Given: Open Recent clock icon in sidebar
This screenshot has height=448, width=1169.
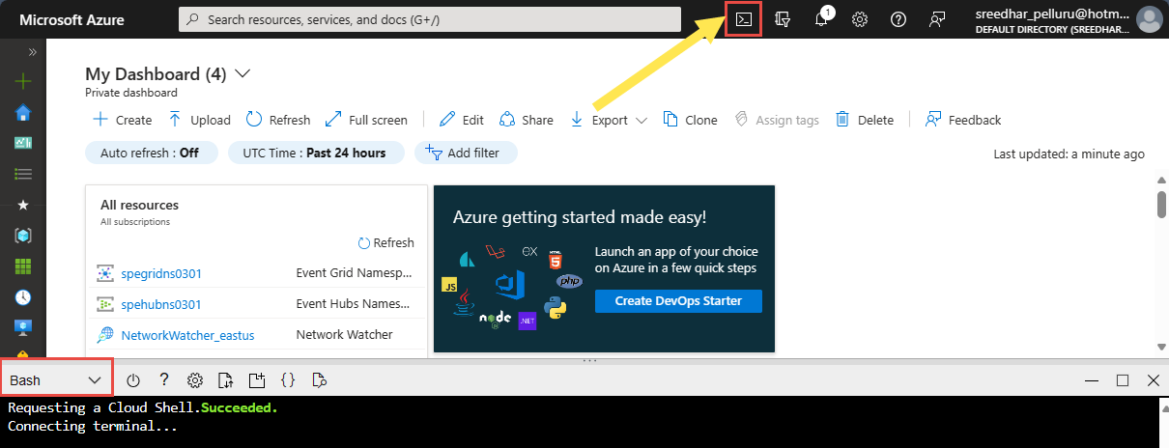Looking at the screenshot, I should 23,296.
